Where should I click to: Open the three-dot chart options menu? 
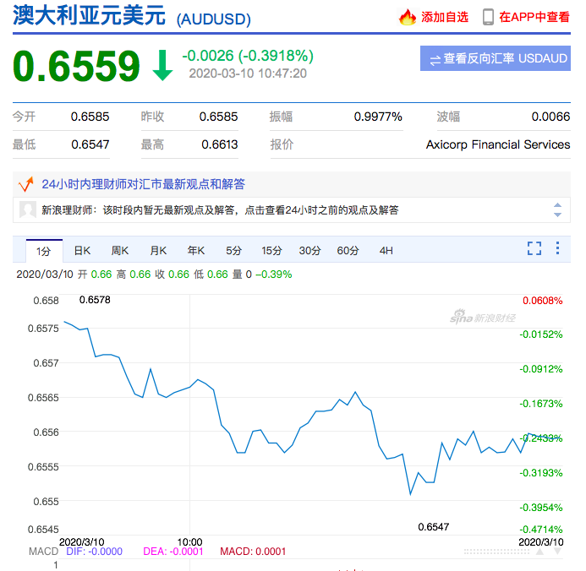(x=557, y=248)
